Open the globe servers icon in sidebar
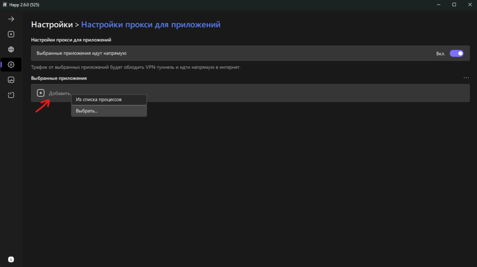This screenshot has height=267, width=477. pos(11,49)
